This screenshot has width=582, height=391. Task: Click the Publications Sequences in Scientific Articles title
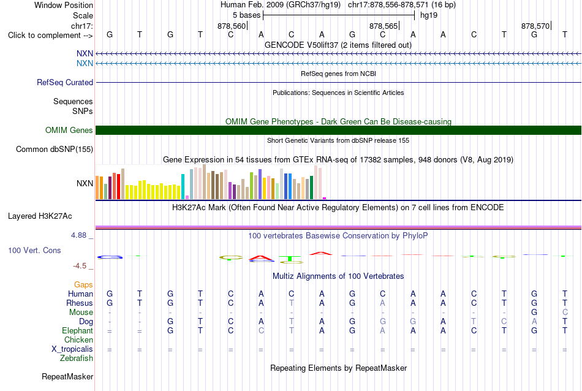click(338, 93)
